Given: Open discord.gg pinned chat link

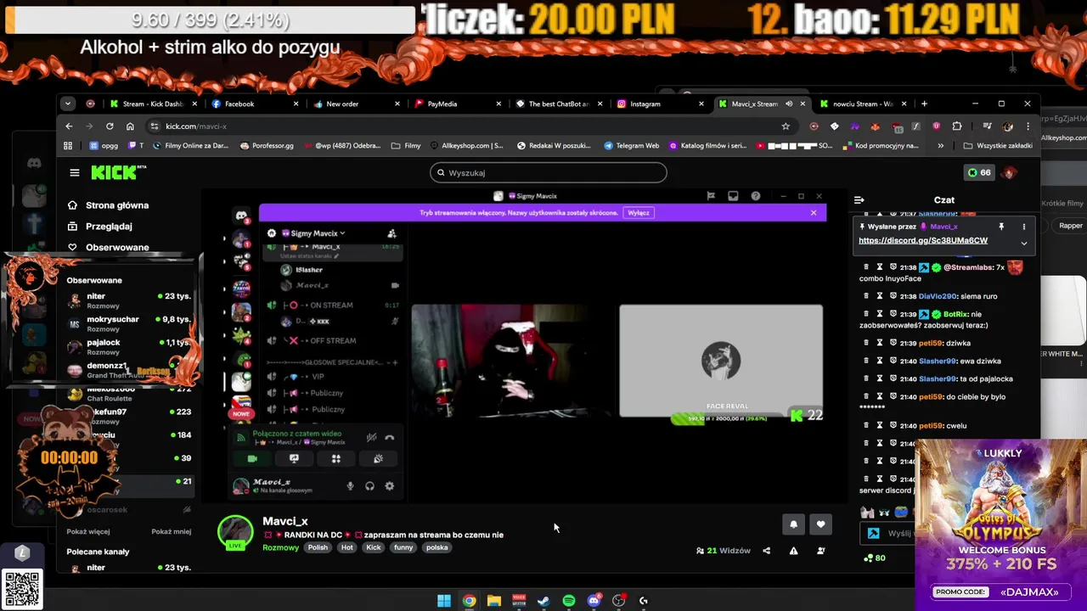Looking at the screenshot, I should tap(923, 240).
